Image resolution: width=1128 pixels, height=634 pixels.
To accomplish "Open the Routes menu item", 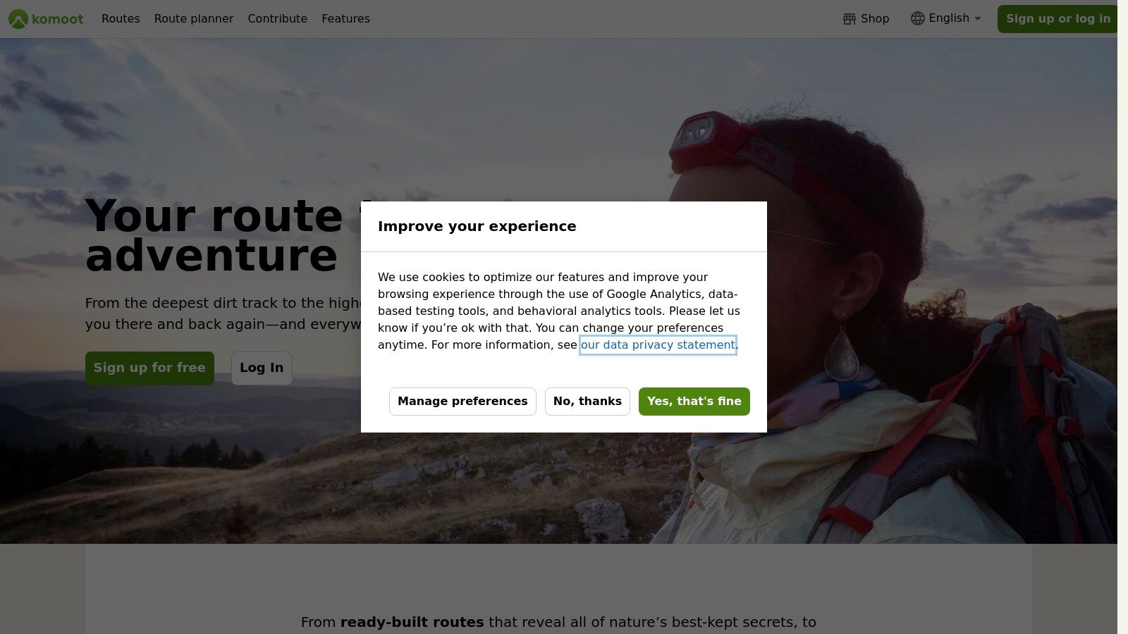I will [x=121, y=18].
